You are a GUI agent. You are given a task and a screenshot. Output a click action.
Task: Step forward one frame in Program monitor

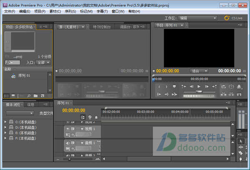(x=207, y=87)
